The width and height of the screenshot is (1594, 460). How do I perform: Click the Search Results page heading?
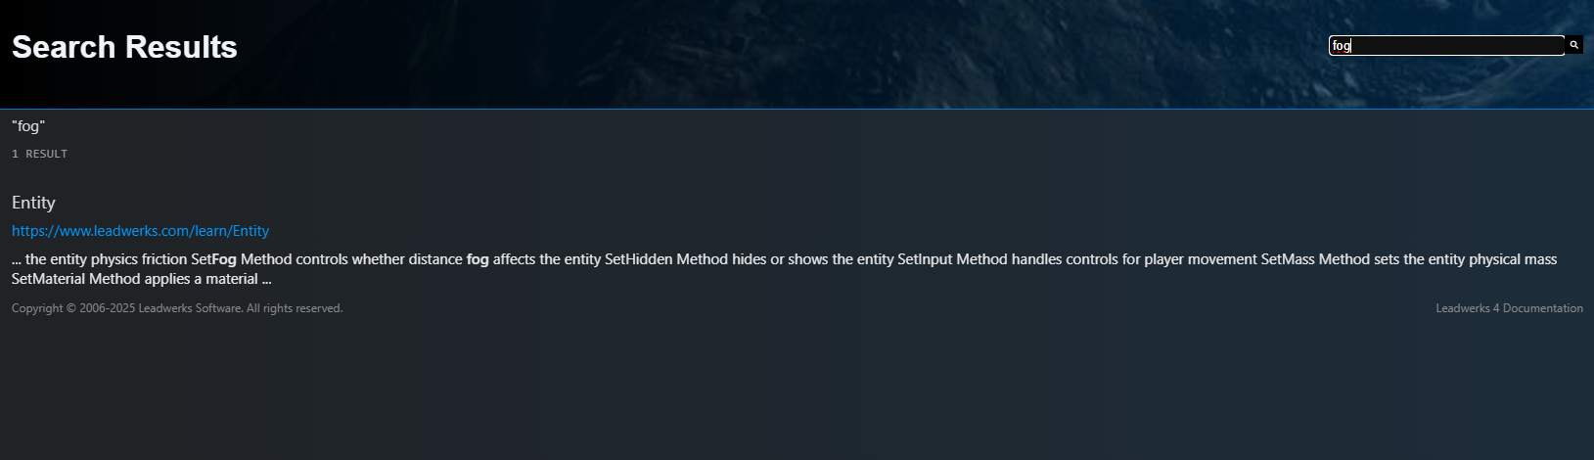[x=124, y=47]
